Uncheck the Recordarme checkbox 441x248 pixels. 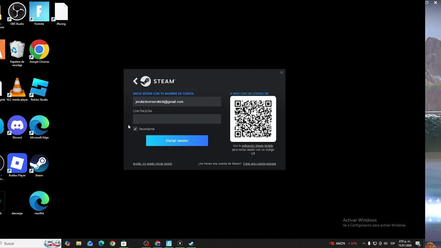[x=135, y=129]
